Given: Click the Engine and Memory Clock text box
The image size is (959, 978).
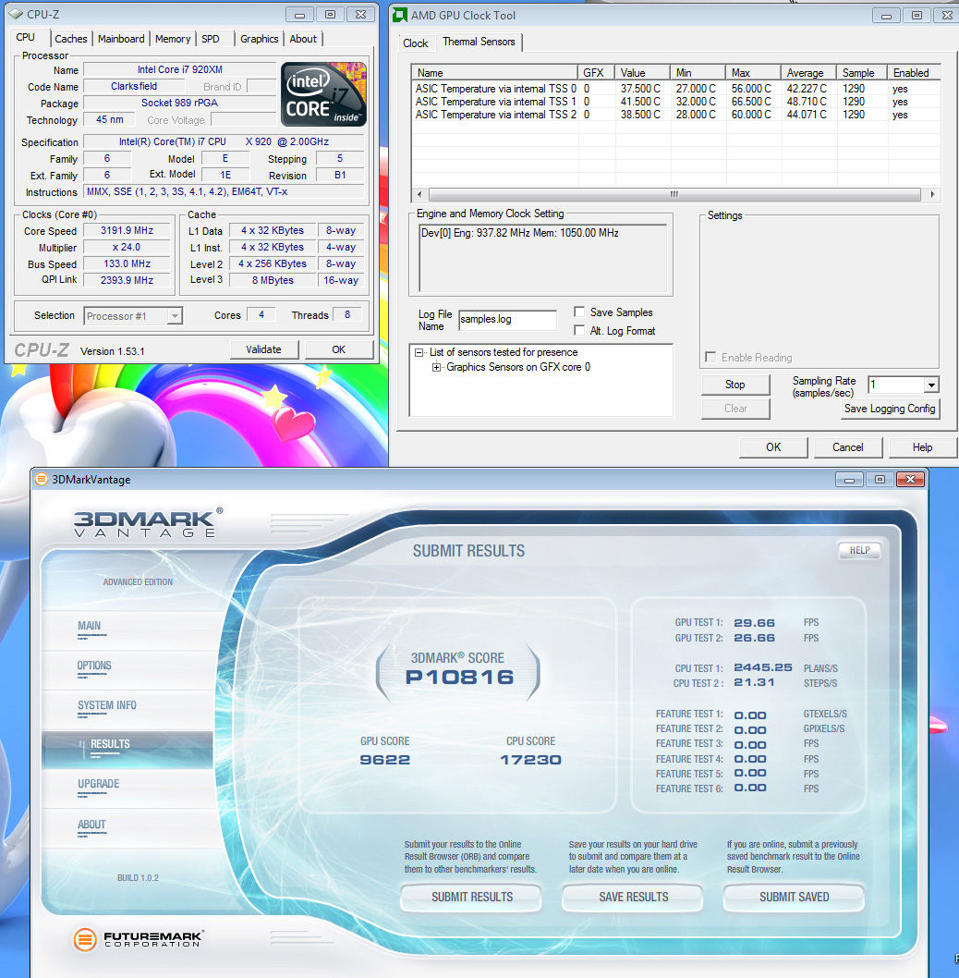Looking at the screenshot, I should coord(543,258).
